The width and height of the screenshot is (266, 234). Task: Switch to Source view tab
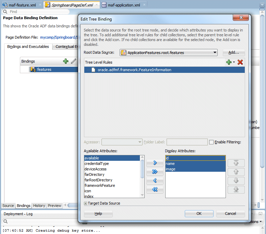pos(8,206)
